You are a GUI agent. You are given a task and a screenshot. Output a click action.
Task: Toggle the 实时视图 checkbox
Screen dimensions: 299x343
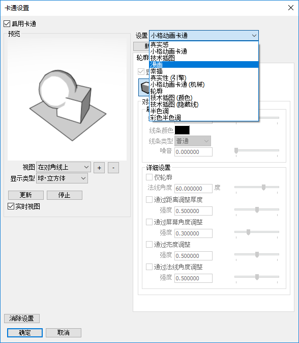(x=11, y=206)
